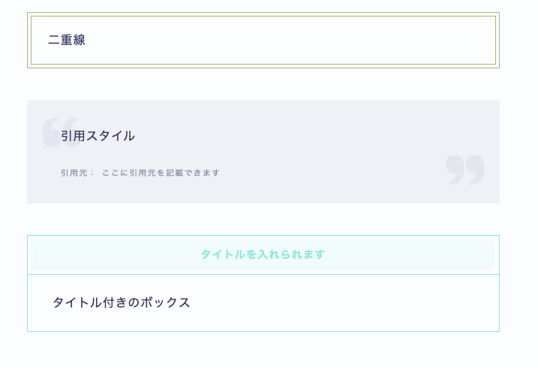This screenshot has height=368, width=538.
Task: Click the divider line under the title bar
Action: click(263, 275)
